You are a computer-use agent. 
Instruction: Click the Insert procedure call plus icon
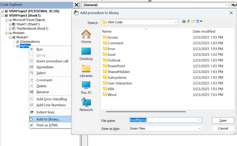pyautogui.click(x=32, y=61)
